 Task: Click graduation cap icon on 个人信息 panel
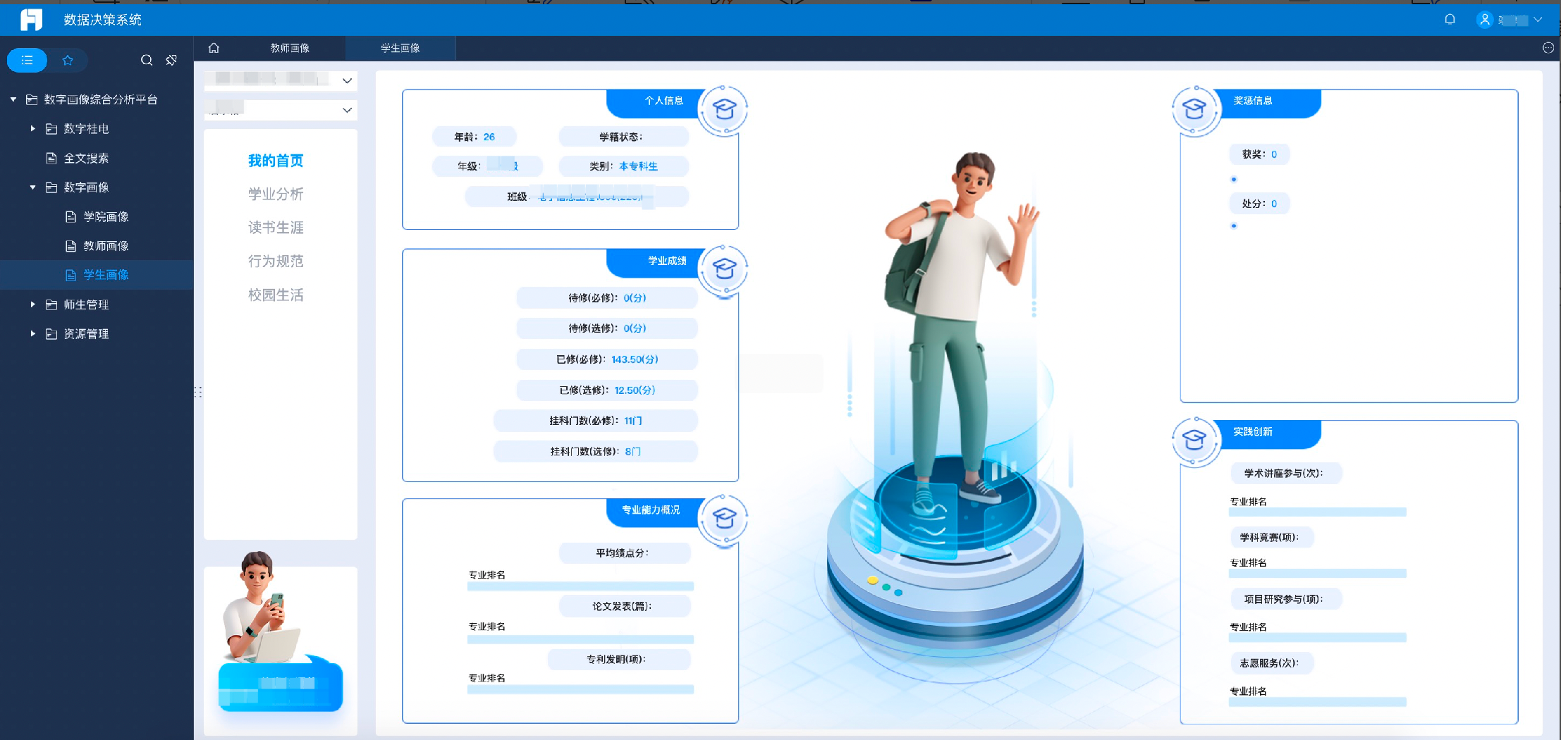pos(723,110)
